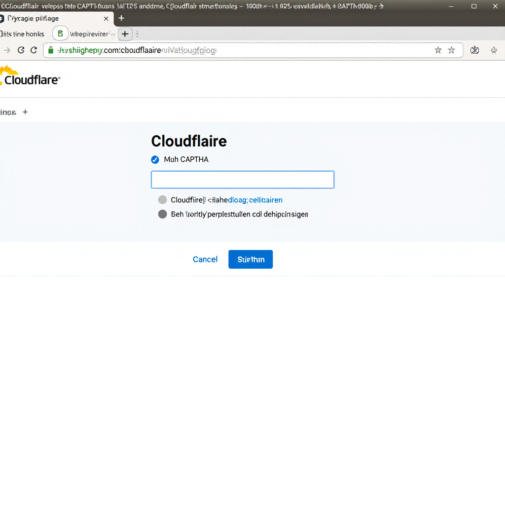
Task: Click the Cancel link
Action: tap(205, 259)
